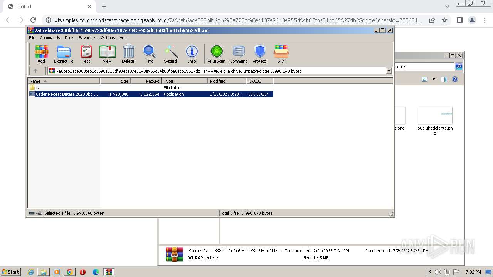The image size is (493, 277).
Task: Click the Explorer window search button
Action: 459,67
